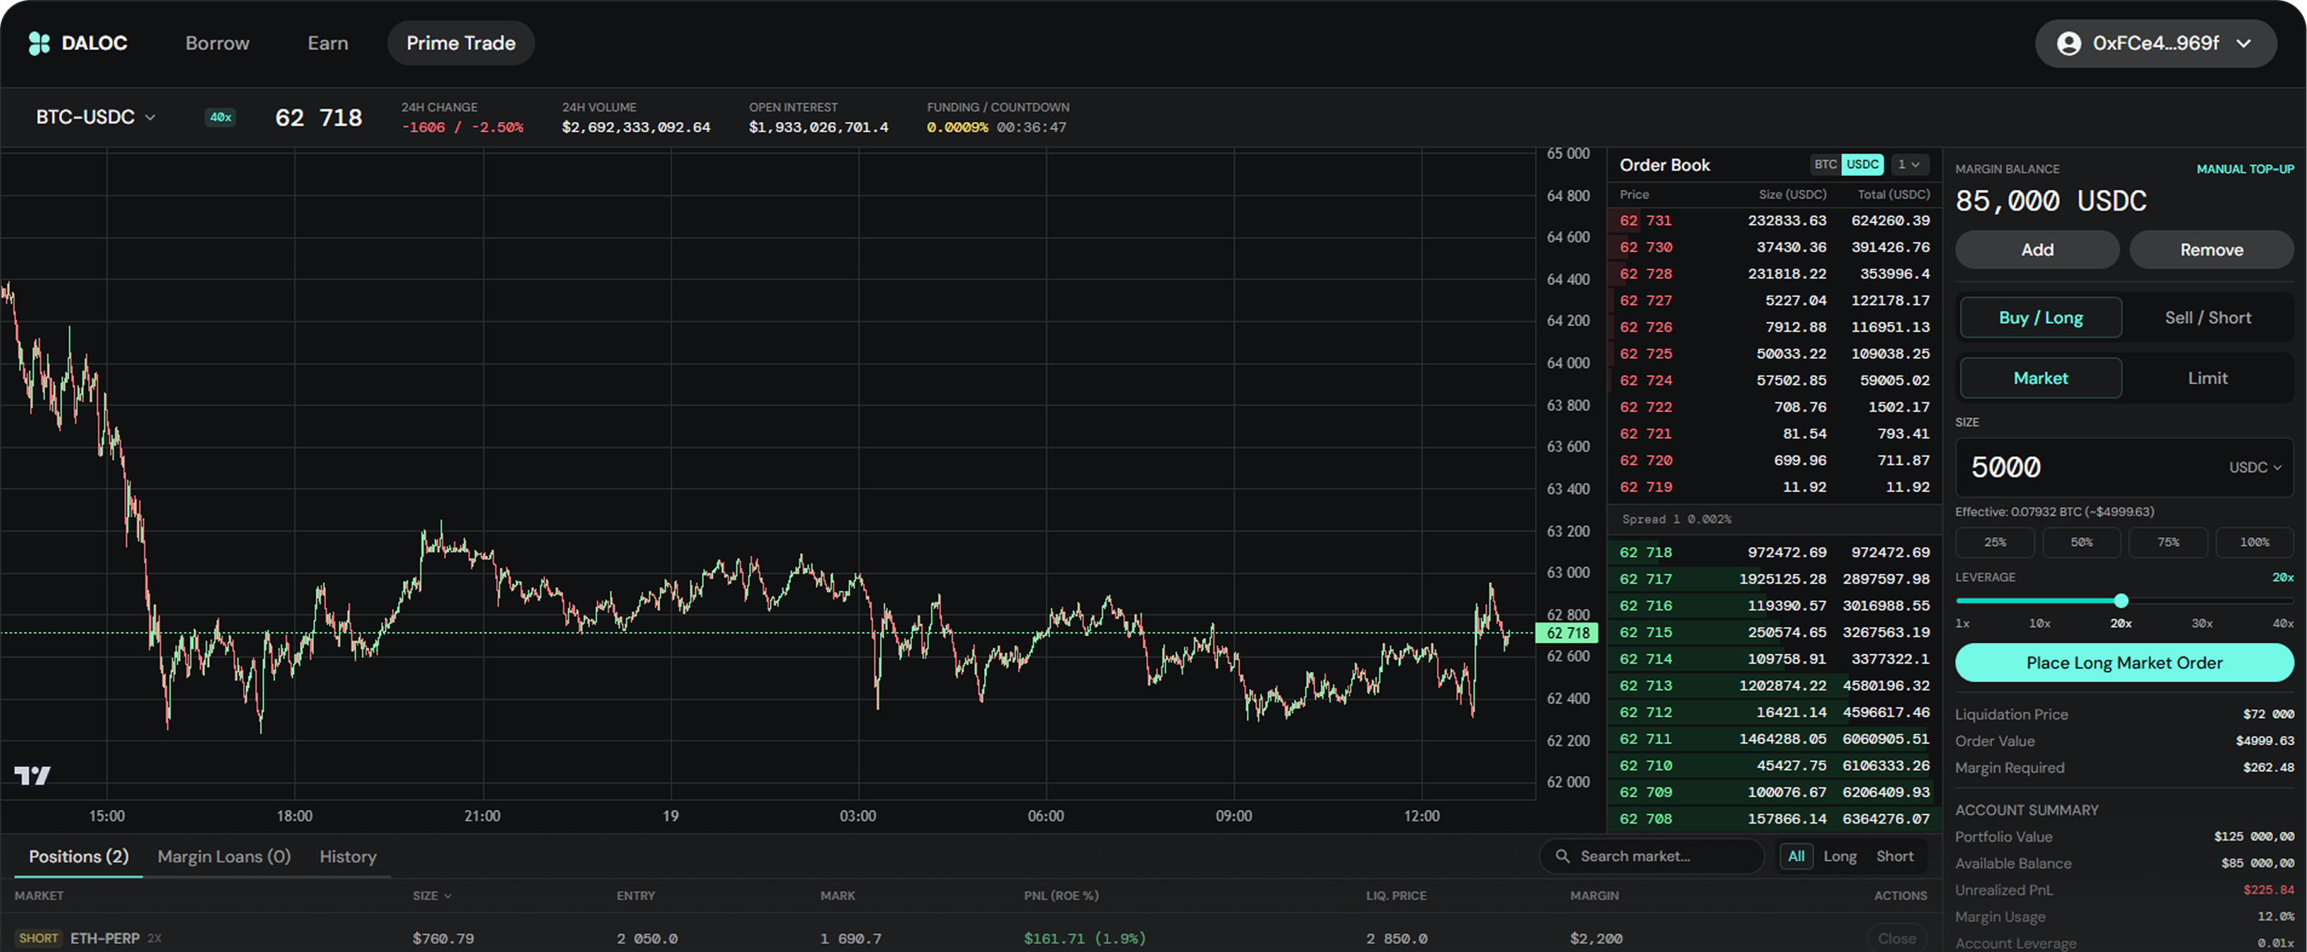Open the USDC size currency dropdown

pyautogui.click(x=2255, y=468)
